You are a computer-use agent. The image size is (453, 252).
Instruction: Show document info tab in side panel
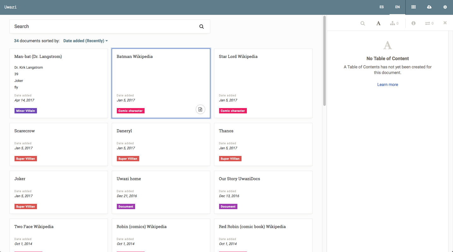point(414,23)
